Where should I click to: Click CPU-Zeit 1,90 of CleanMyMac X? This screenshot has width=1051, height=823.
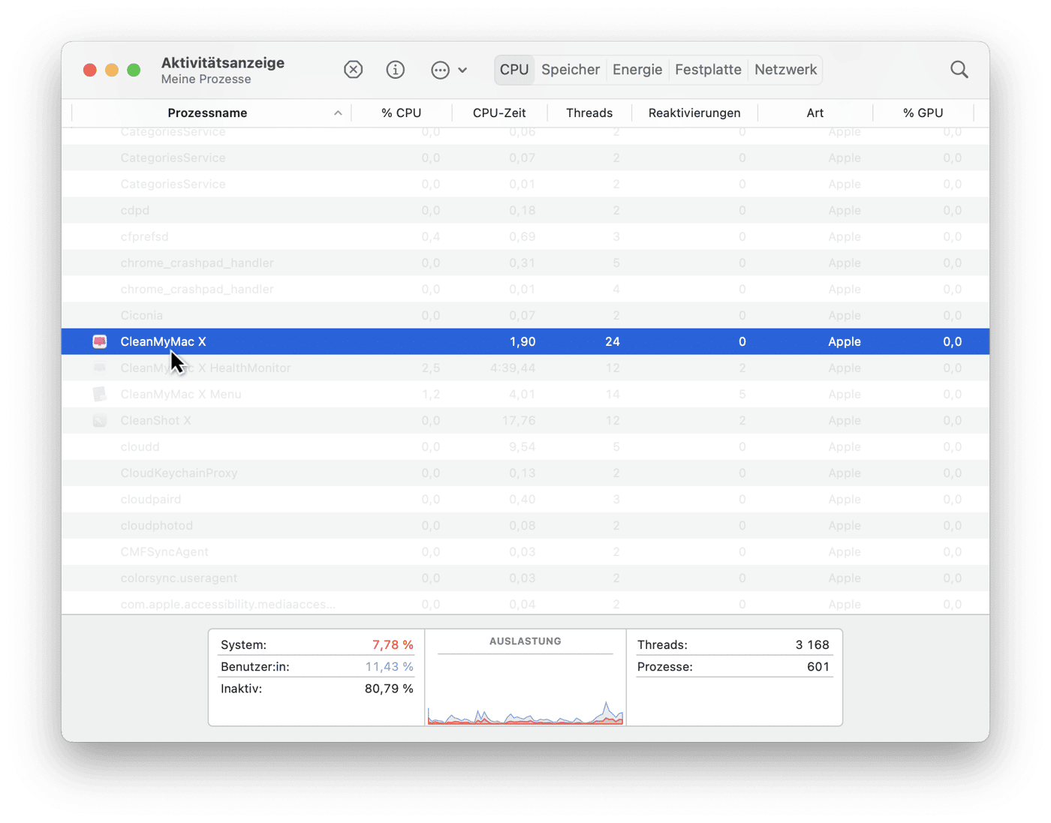click(x=522, y=341)
